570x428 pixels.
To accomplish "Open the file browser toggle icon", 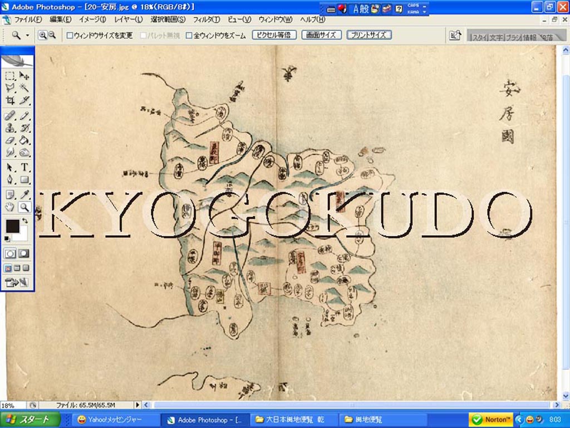I will point(455,35).
